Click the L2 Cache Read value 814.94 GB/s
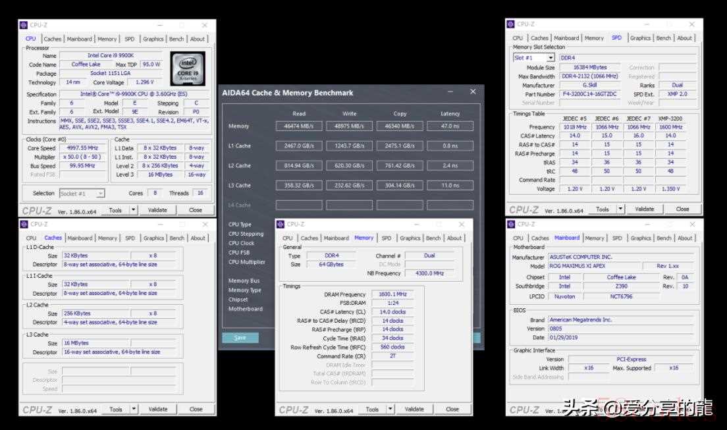 pyautogui.click(x=299, y=165)
